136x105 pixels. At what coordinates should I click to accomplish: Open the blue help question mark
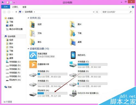[x=133, y=7]
